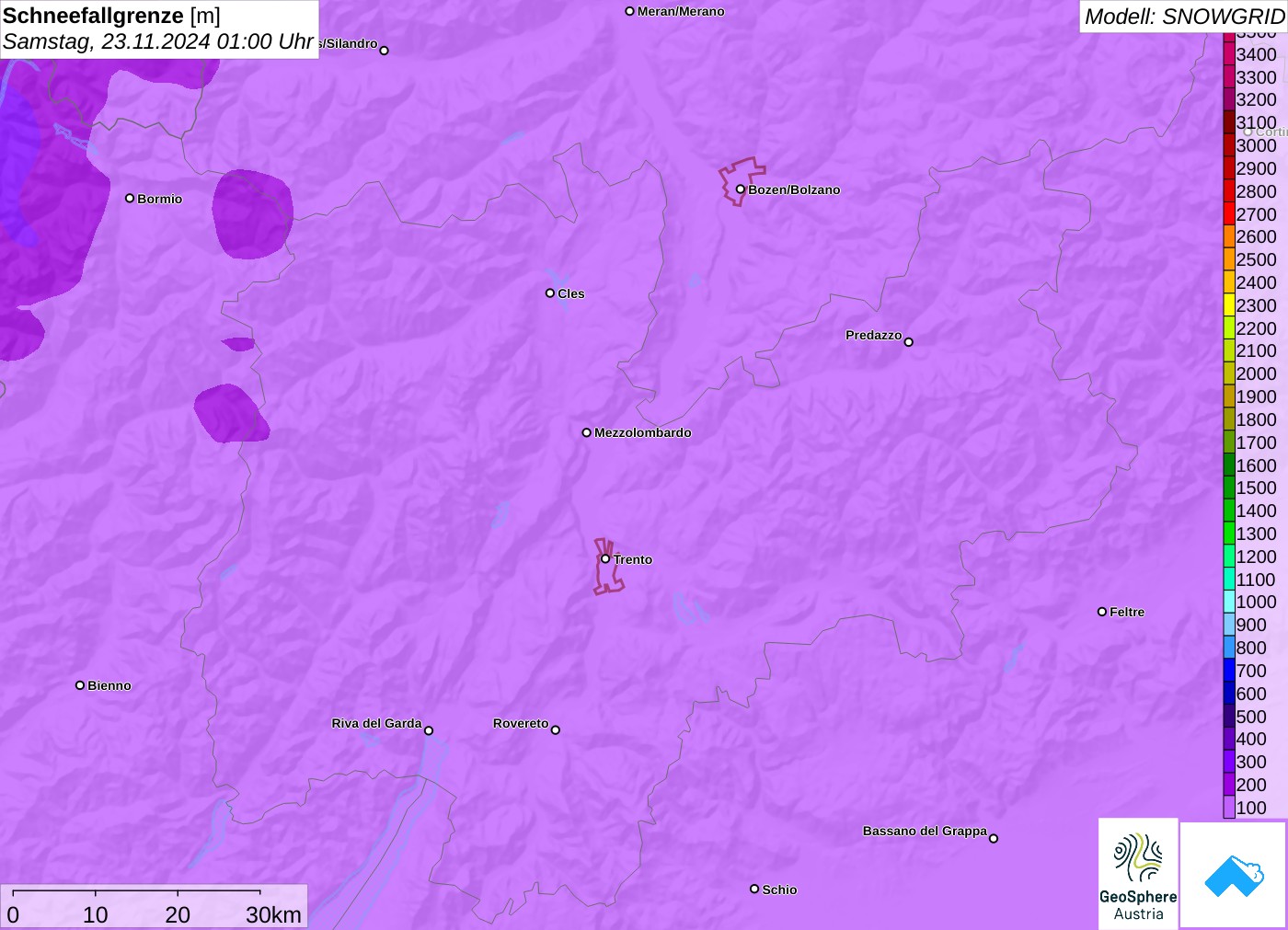Click the legend value '2000'
The height and width of the screenshot is (930, 1288).
1256,373
